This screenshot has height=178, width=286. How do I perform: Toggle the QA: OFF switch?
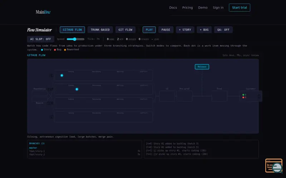(223, 30)
